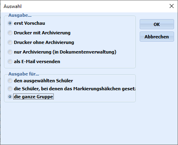Click the 'Ausgabe...' group heading
178x145 pixels.
20,15
